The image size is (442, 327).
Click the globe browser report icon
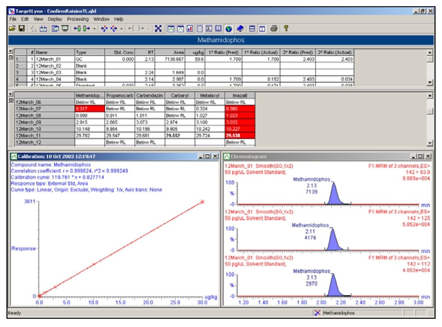[x=229, y=29]
